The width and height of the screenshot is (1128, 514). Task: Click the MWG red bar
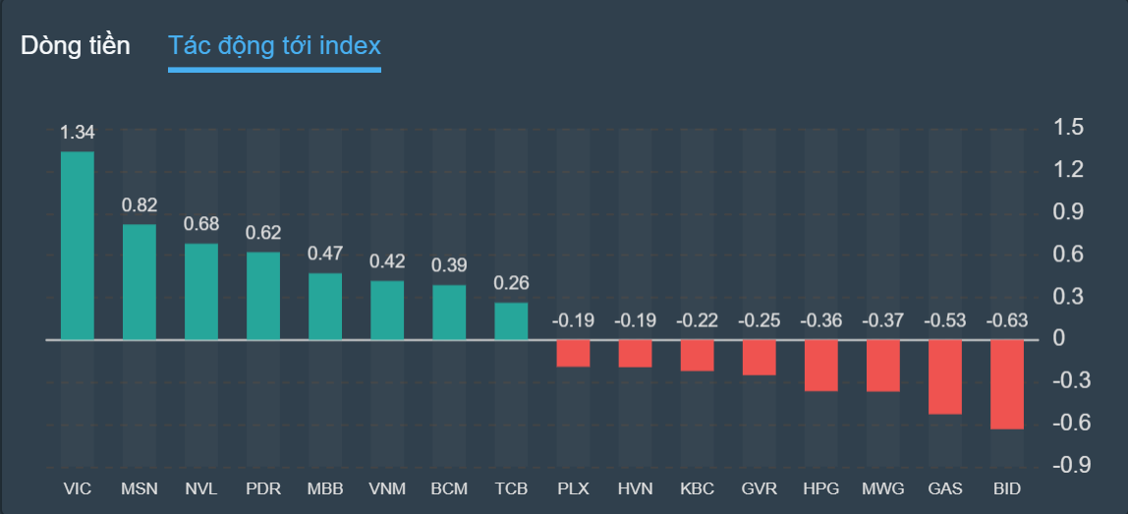pos(882,366)
